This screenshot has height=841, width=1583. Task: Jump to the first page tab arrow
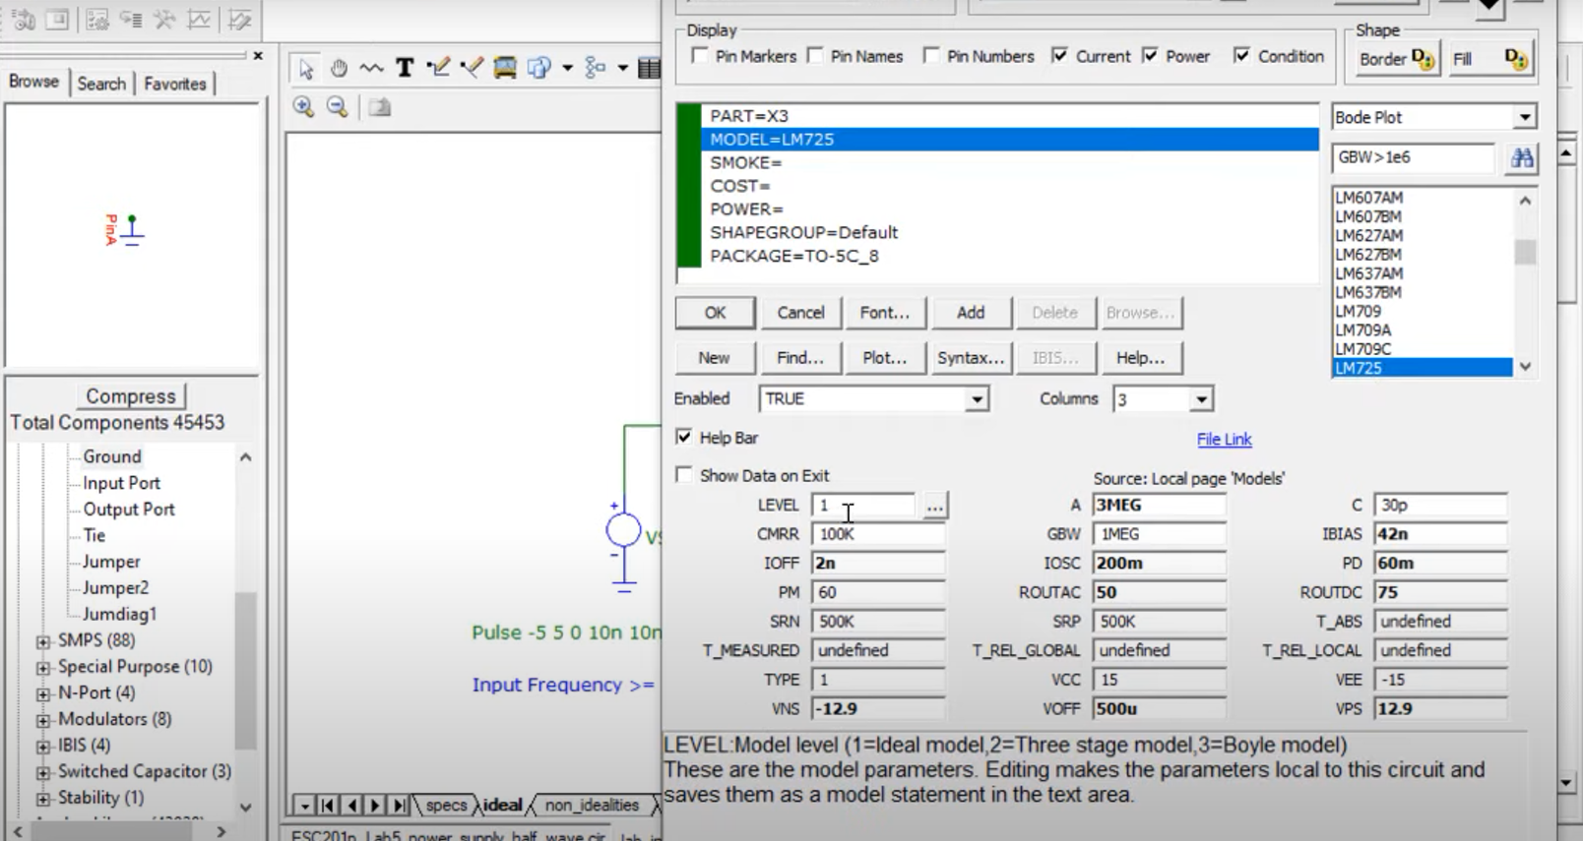(x=328, y=806)
